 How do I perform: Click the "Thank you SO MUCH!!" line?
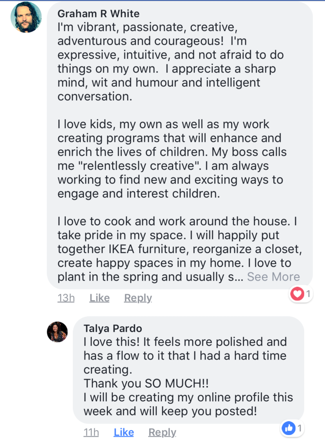[x=146, y=383]
